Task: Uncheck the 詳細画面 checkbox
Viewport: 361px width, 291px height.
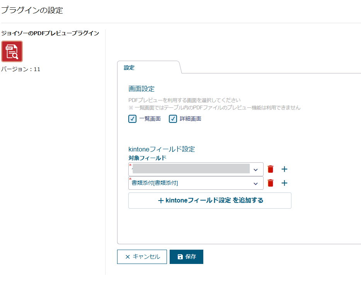Action: [x=173, y=119]
